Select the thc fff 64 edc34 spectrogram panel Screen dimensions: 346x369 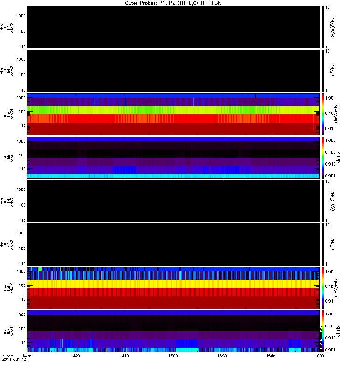173,201
